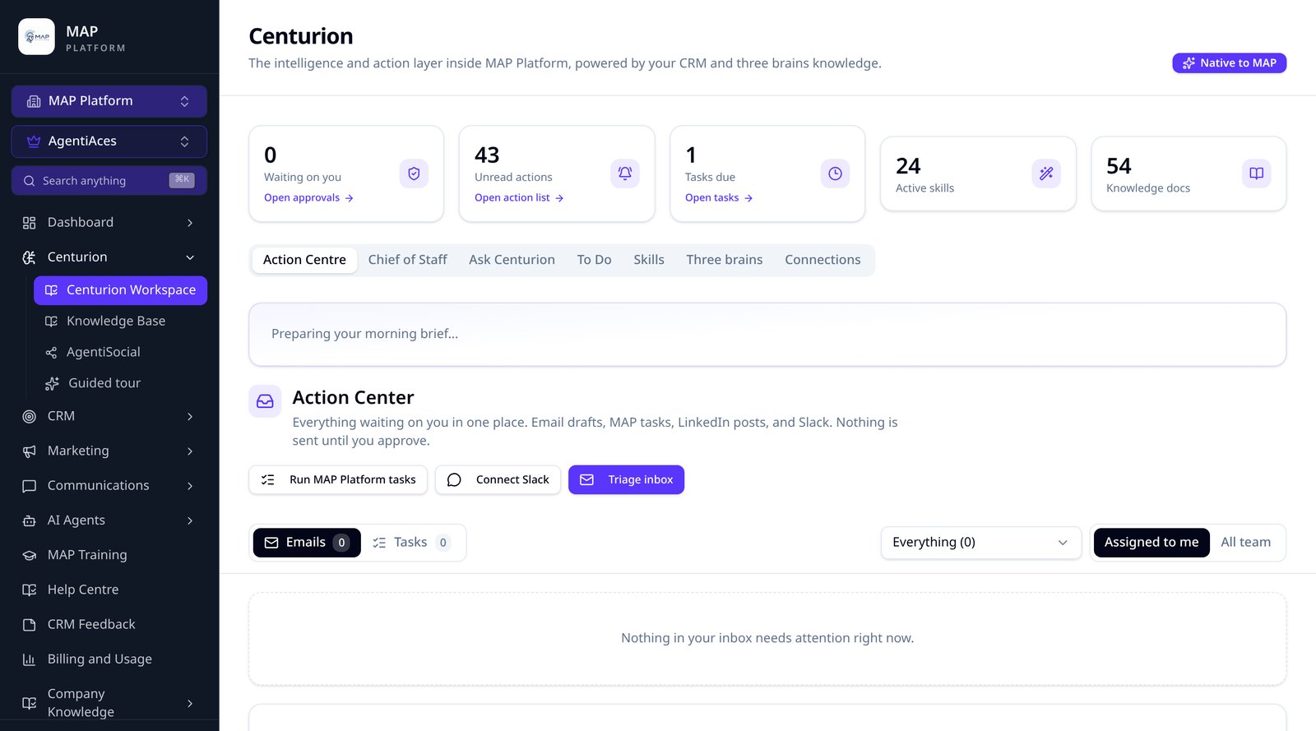Start the Guided tour from sidebar
The width and height of the screenshot is (1316, 731).
[120, 384]
